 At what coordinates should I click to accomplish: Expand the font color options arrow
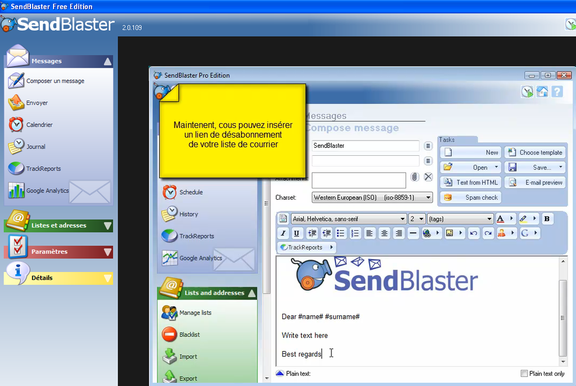pyautogui.click(x=512, y=218)
